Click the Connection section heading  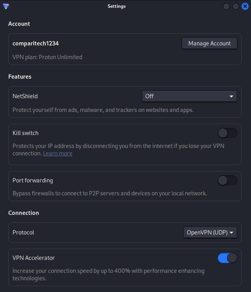coord(23,213)
